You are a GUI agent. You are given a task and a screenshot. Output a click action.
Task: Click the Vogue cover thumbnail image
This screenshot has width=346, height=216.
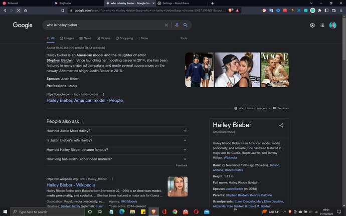[274, 70]
